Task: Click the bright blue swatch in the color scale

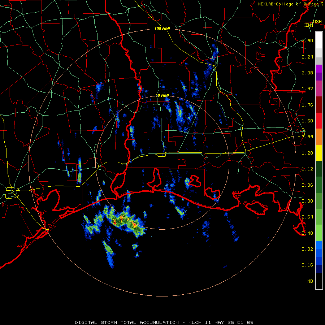Action: [x=319, y=245]
